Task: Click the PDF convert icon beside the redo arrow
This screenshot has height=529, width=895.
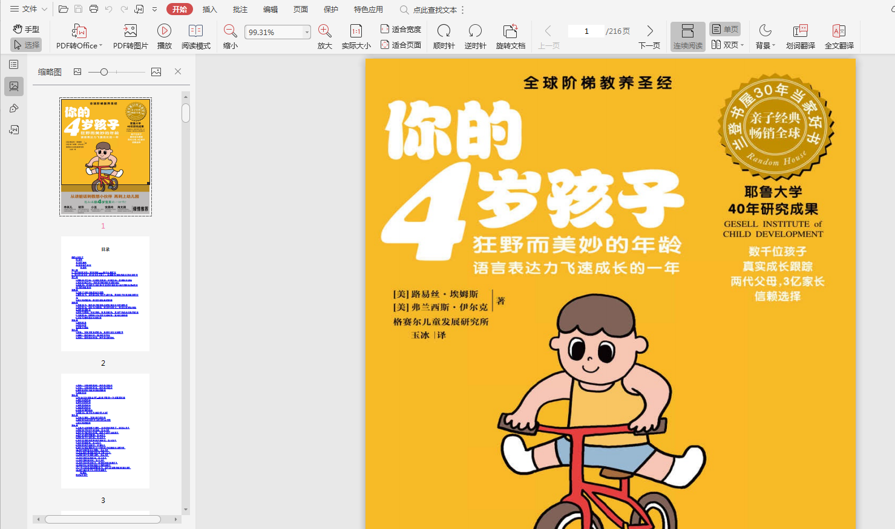Action: tap(139, 9)
